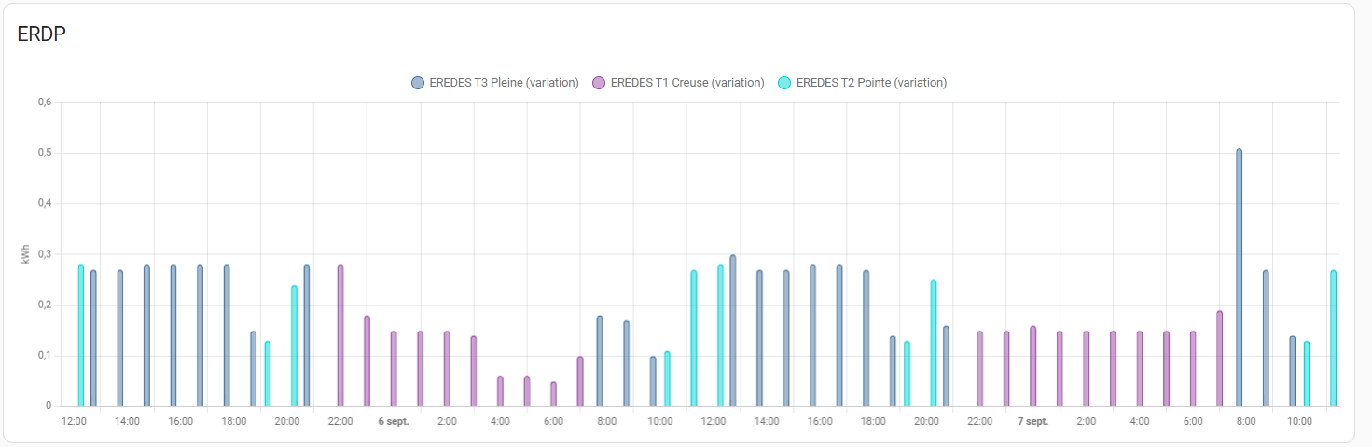Toggle the EREDES T2 Pointe series label

[871, 83]
